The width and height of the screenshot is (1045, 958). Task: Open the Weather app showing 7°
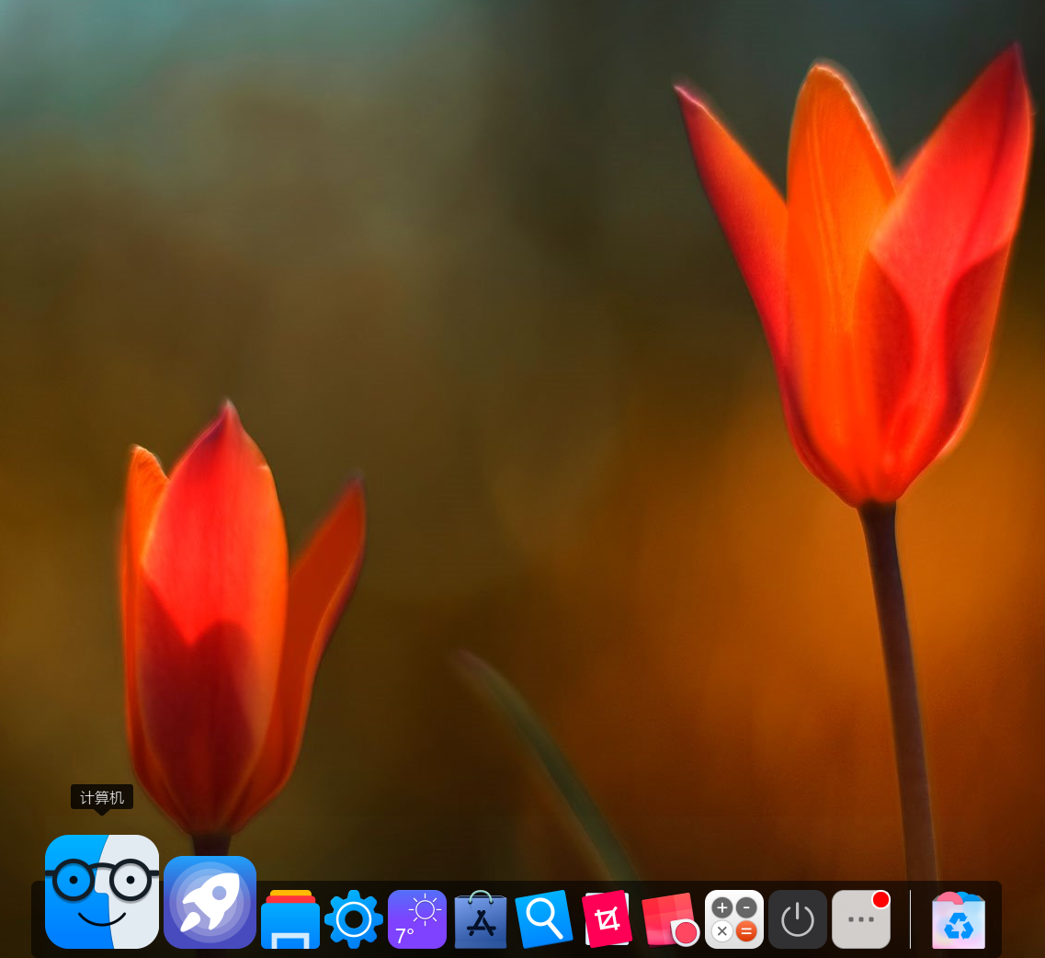[x=416, y=919]
